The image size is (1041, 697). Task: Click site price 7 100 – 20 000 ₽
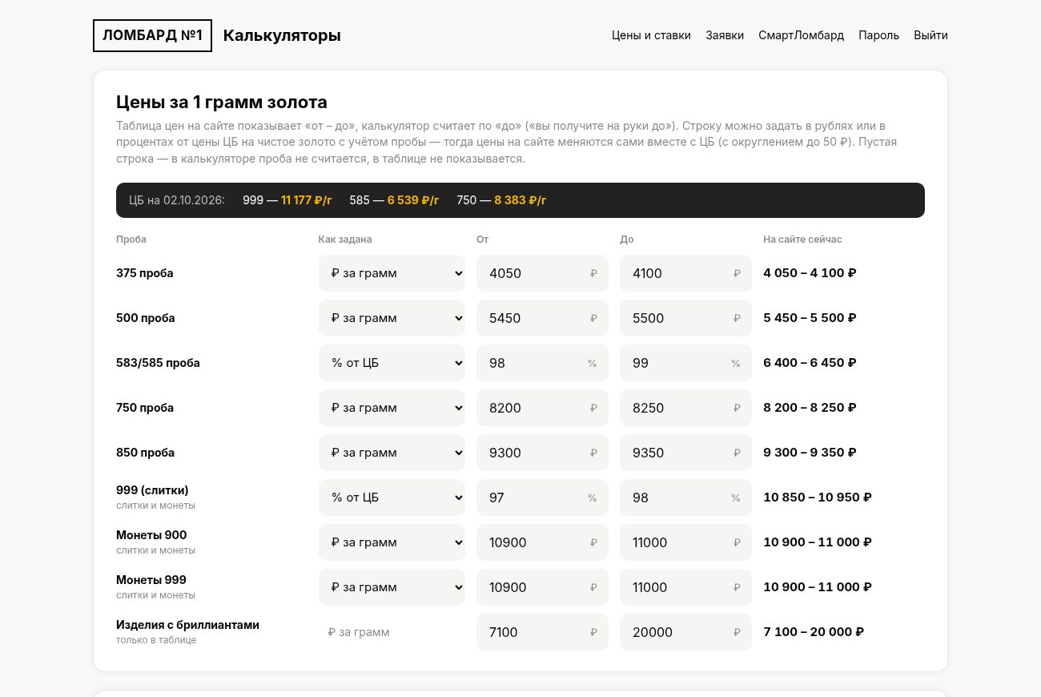pos(814,632)
